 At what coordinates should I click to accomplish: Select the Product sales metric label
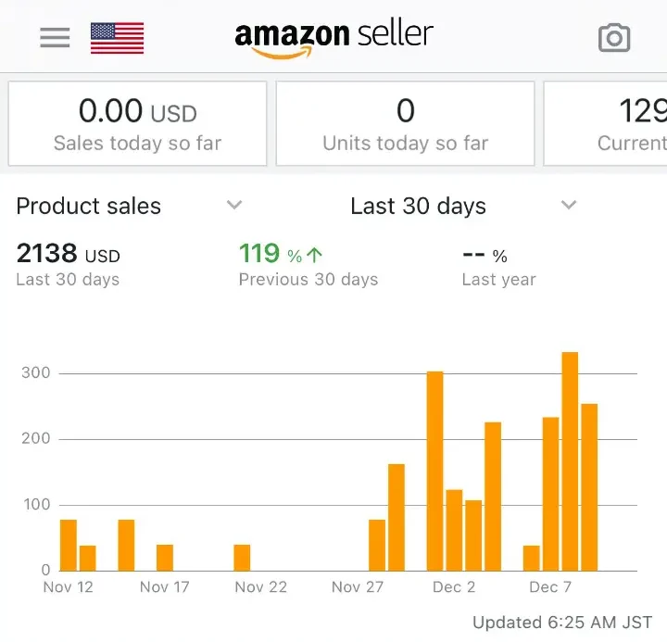[x=89, y=206]
